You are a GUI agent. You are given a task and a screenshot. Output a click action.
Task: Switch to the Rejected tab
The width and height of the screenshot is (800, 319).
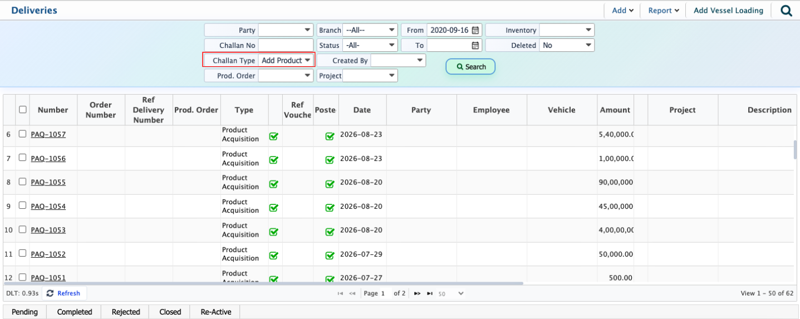tap(126, 312)
